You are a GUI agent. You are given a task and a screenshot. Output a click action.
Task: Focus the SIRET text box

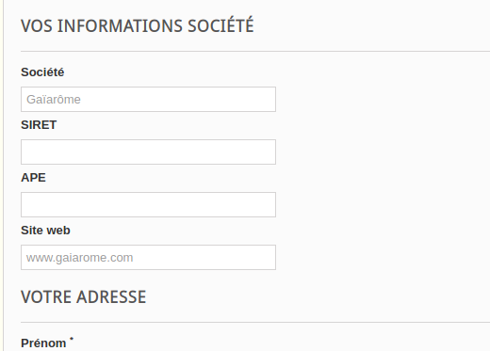[x=148, y=152]
